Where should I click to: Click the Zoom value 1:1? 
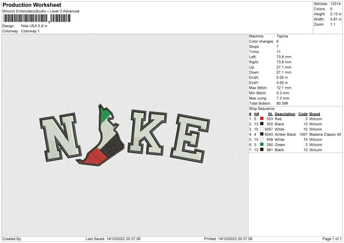(333, 24)
